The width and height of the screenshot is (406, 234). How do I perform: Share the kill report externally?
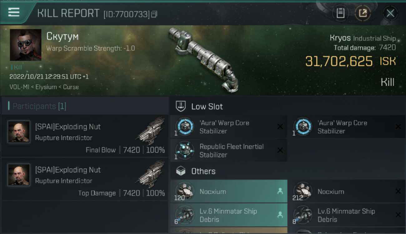tap(363, 13)
